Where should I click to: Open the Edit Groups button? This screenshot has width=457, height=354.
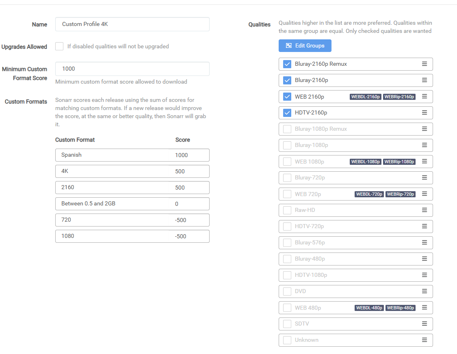pos(305,45)
